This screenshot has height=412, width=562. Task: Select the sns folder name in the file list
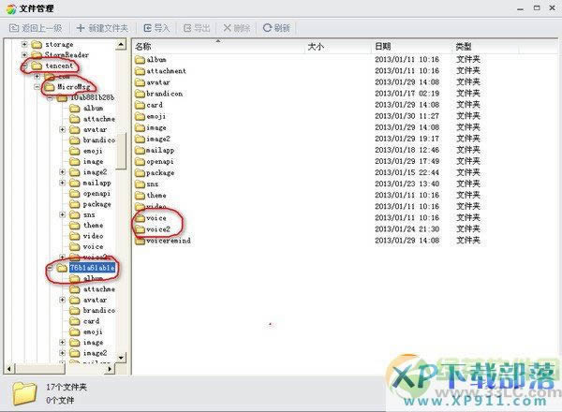point(152,184)
